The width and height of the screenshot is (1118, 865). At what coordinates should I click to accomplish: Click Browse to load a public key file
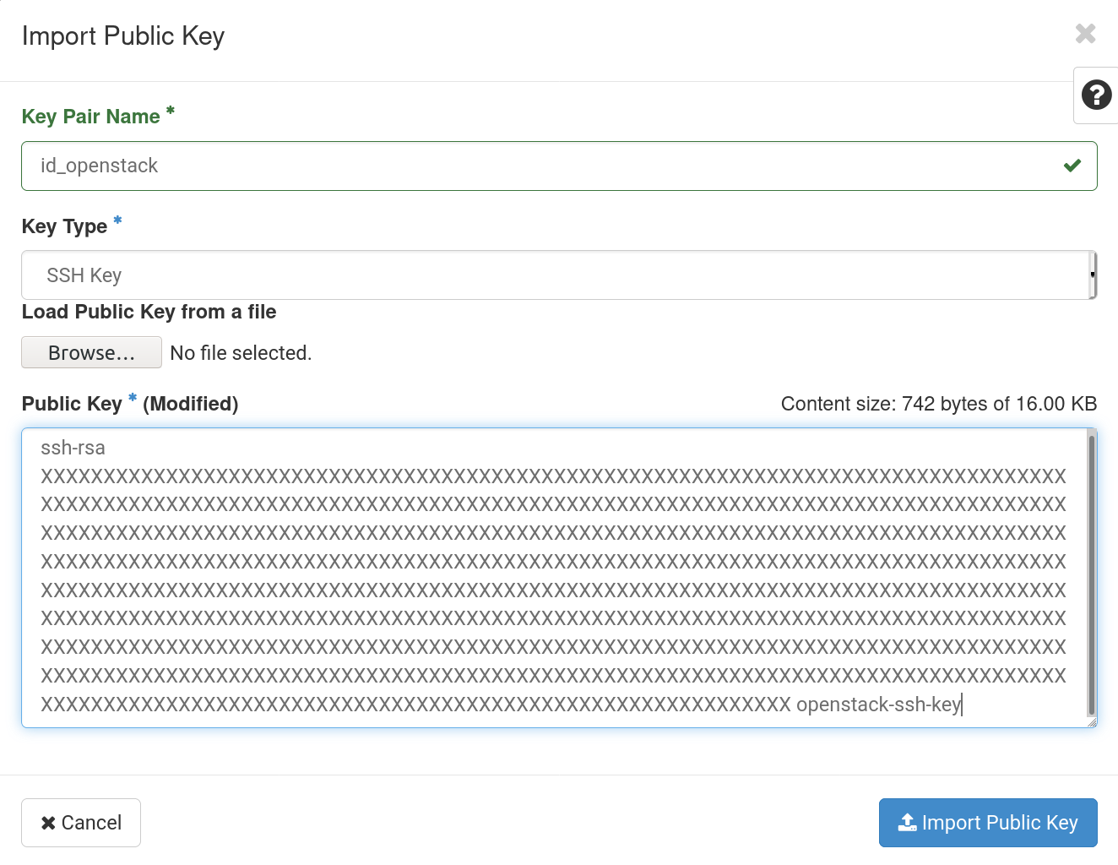(90, 352)
